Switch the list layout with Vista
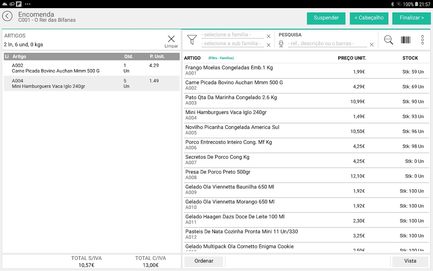433x271 pixels. point(410,261)
